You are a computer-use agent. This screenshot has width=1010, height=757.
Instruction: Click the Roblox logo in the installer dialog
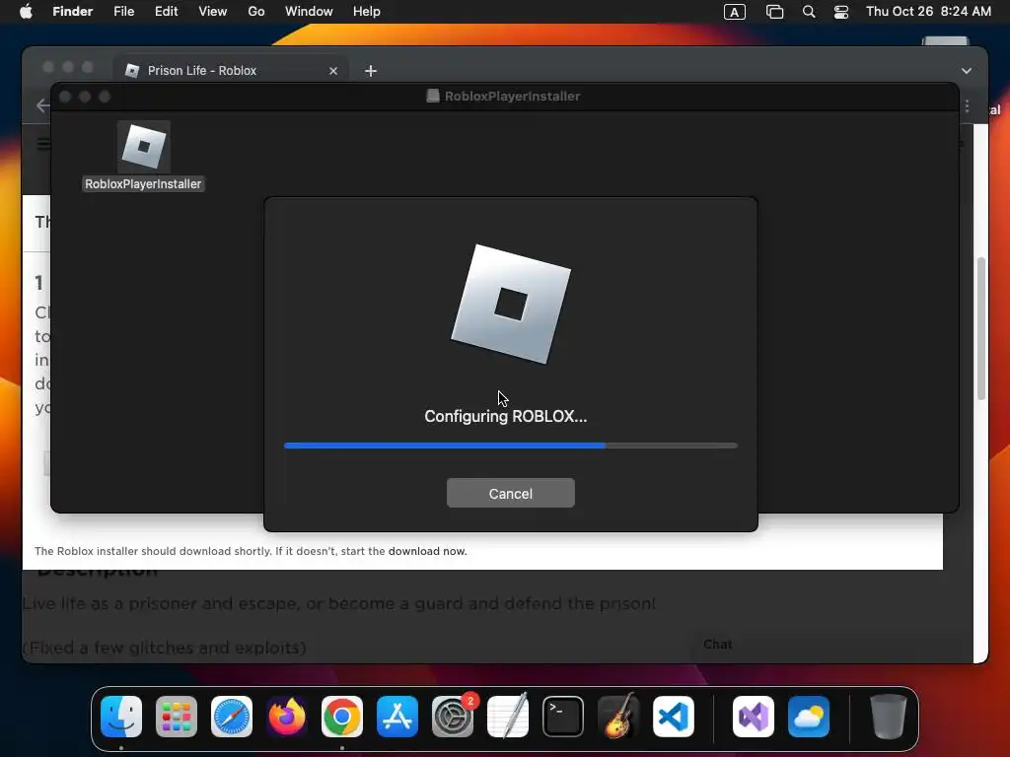tap(511, 304)
